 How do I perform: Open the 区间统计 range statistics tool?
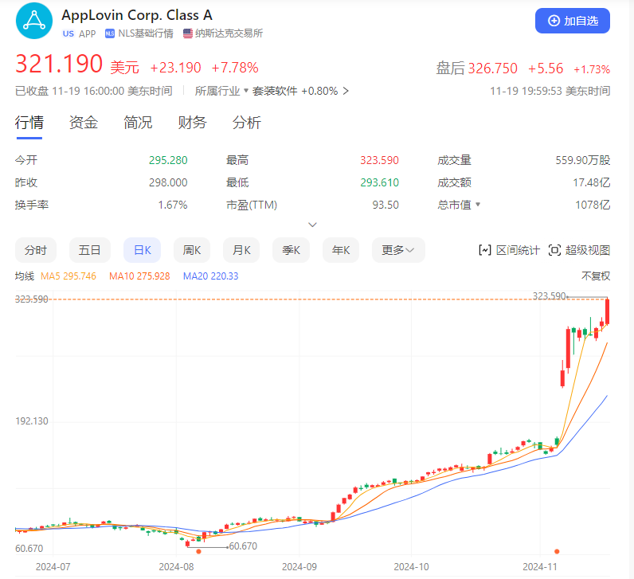click(508, 250)
